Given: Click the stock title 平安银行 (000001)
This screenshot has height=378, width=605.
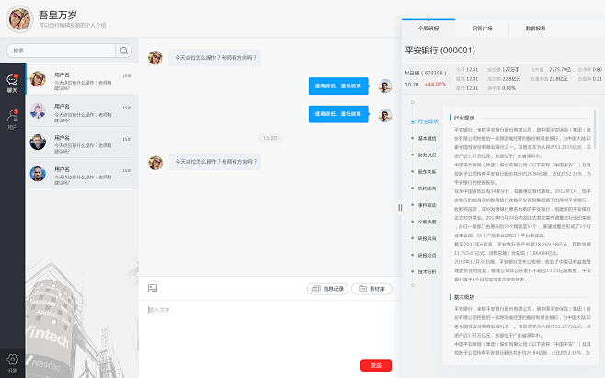Looking at the screenshot, I should tap(439, 51).
